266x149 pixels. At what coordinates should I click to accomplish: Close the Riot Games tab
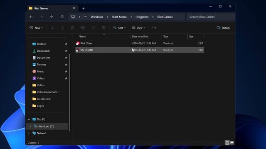(74, 8)
